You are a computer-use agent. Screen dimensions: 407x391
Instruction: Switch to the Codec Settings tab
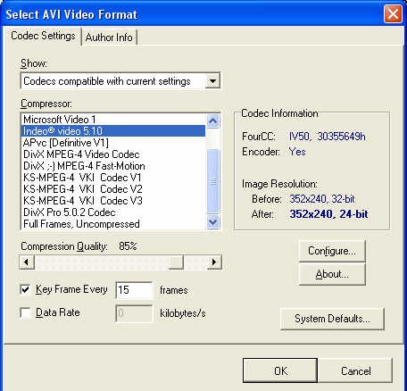click(43, 36)
